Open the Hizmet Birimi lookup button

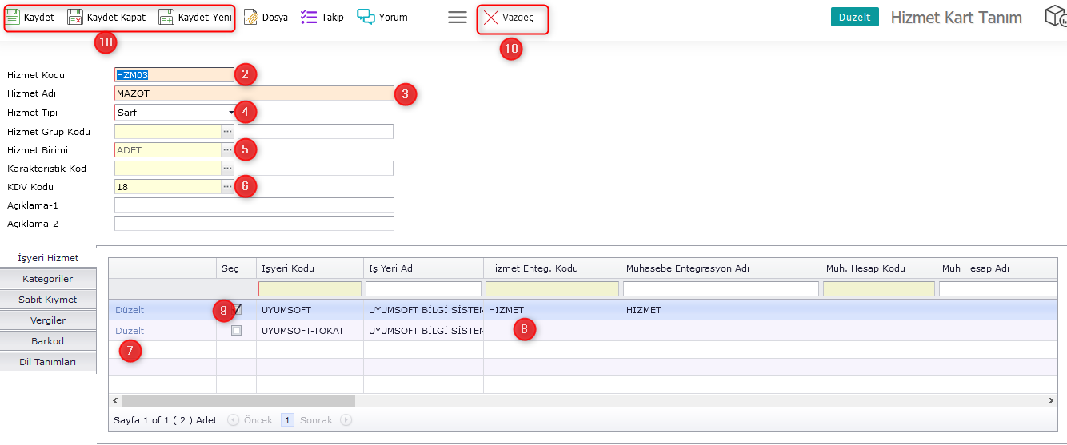[x=227, y=149]
